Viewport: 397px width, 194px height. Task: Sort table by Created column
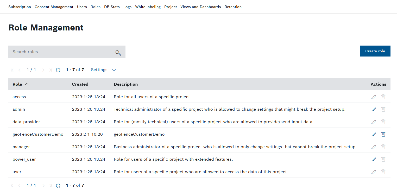pyautogui.click(x=80, y=84)
